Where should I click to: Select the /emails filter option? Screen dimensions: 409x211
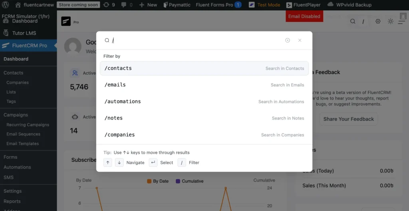204,85
